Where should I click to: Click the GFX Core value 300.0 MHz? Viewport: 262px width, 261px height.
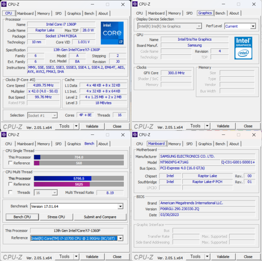(x=176, y=73)
